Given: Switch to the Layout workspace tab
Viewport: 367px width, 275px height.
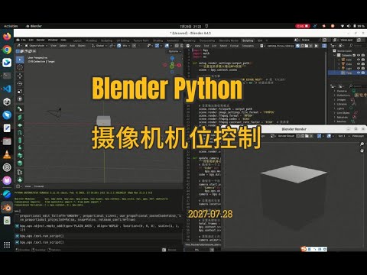Looking at the screenshot, I should tap(77, 40).
